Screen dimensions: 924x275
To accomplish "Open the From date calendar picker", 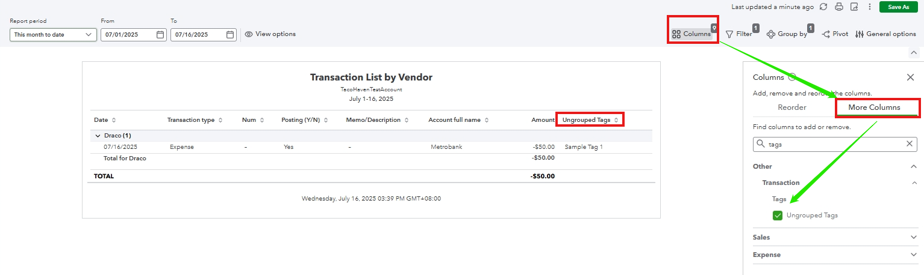I will (160, 34).
